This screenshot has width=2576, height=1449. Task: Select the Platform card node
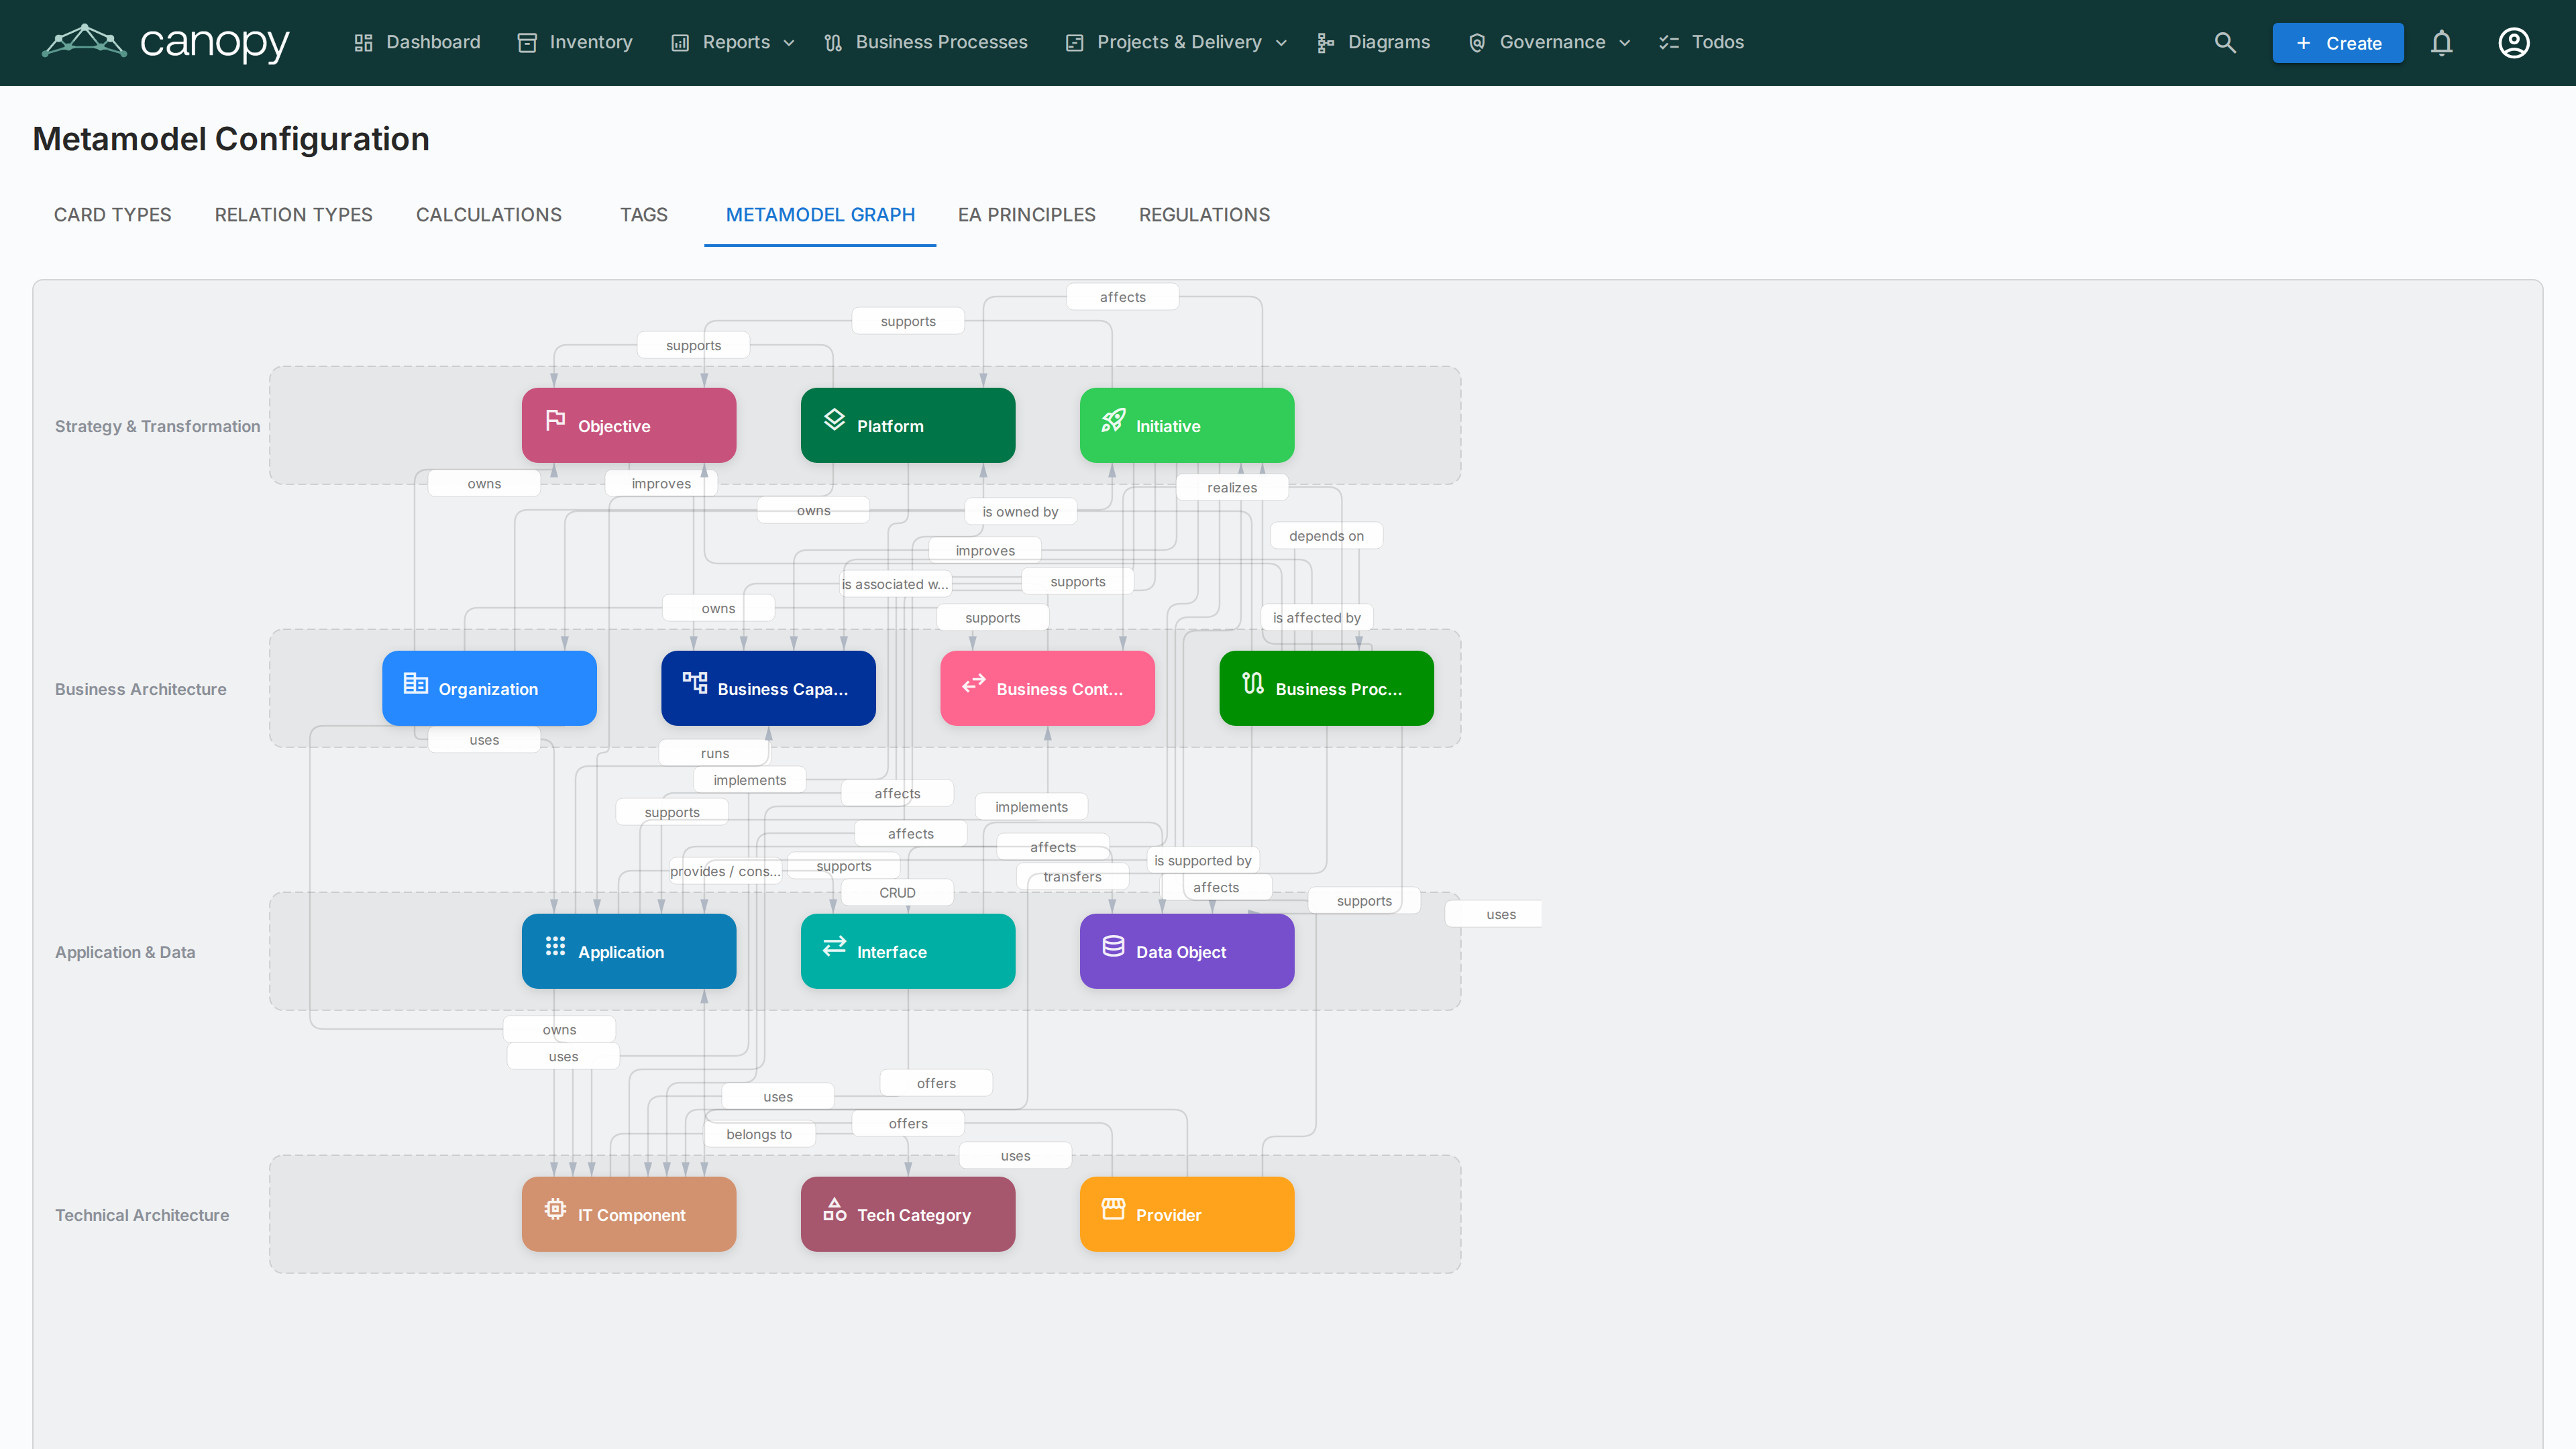908,426
